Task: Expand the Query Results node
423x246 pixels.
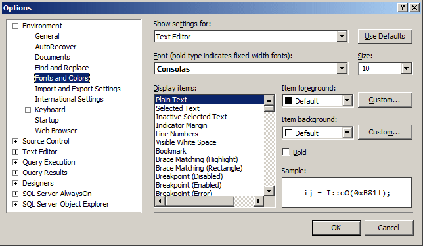Action: (16, 173)
